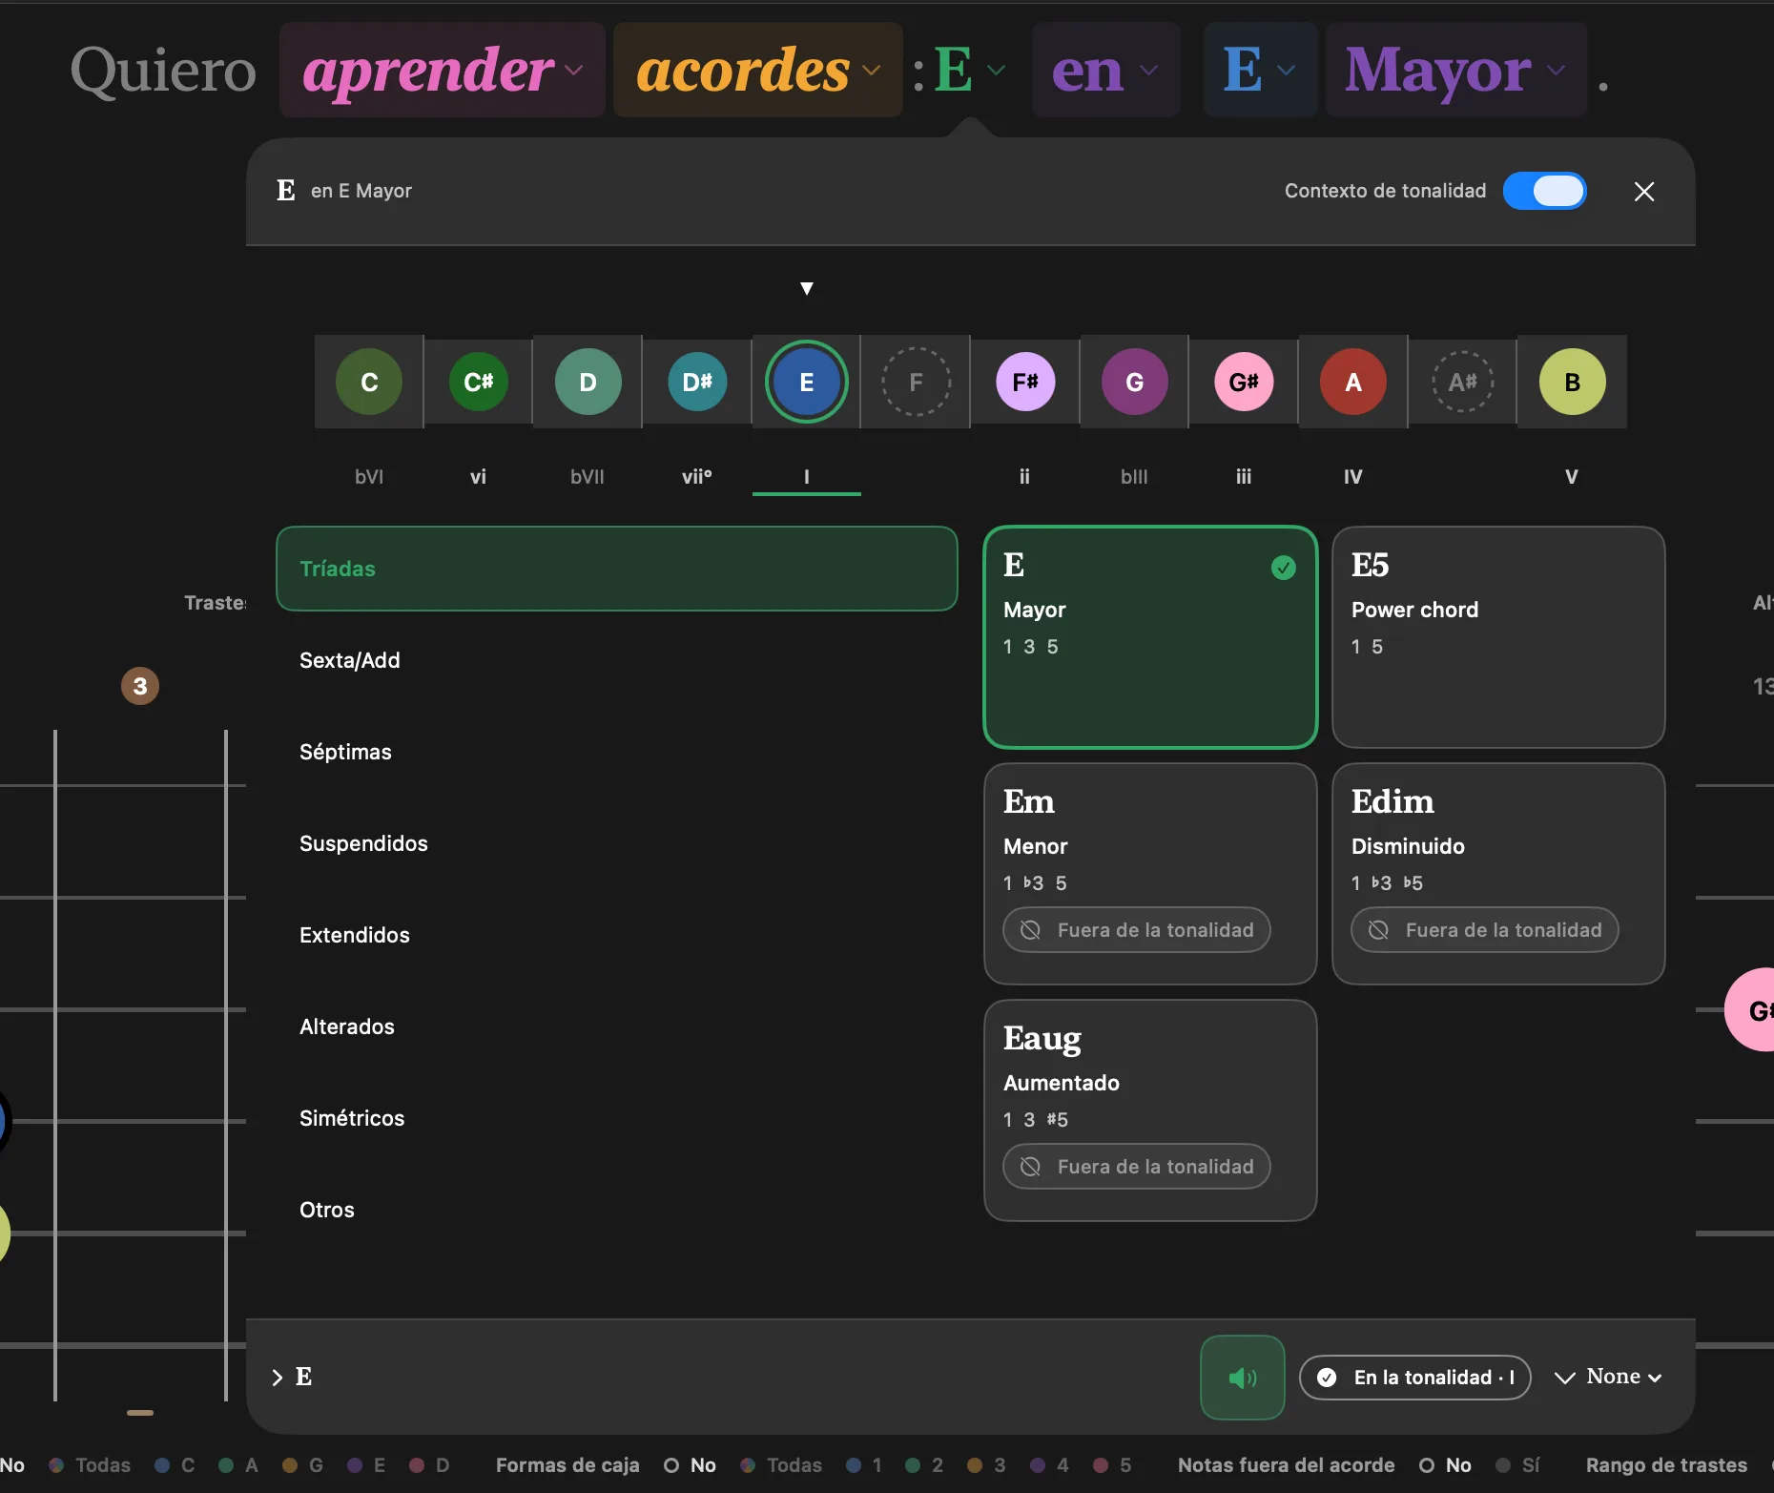
Task: Choose No for Notas fuera del acorde
Action: [x=1446, y=1465]
